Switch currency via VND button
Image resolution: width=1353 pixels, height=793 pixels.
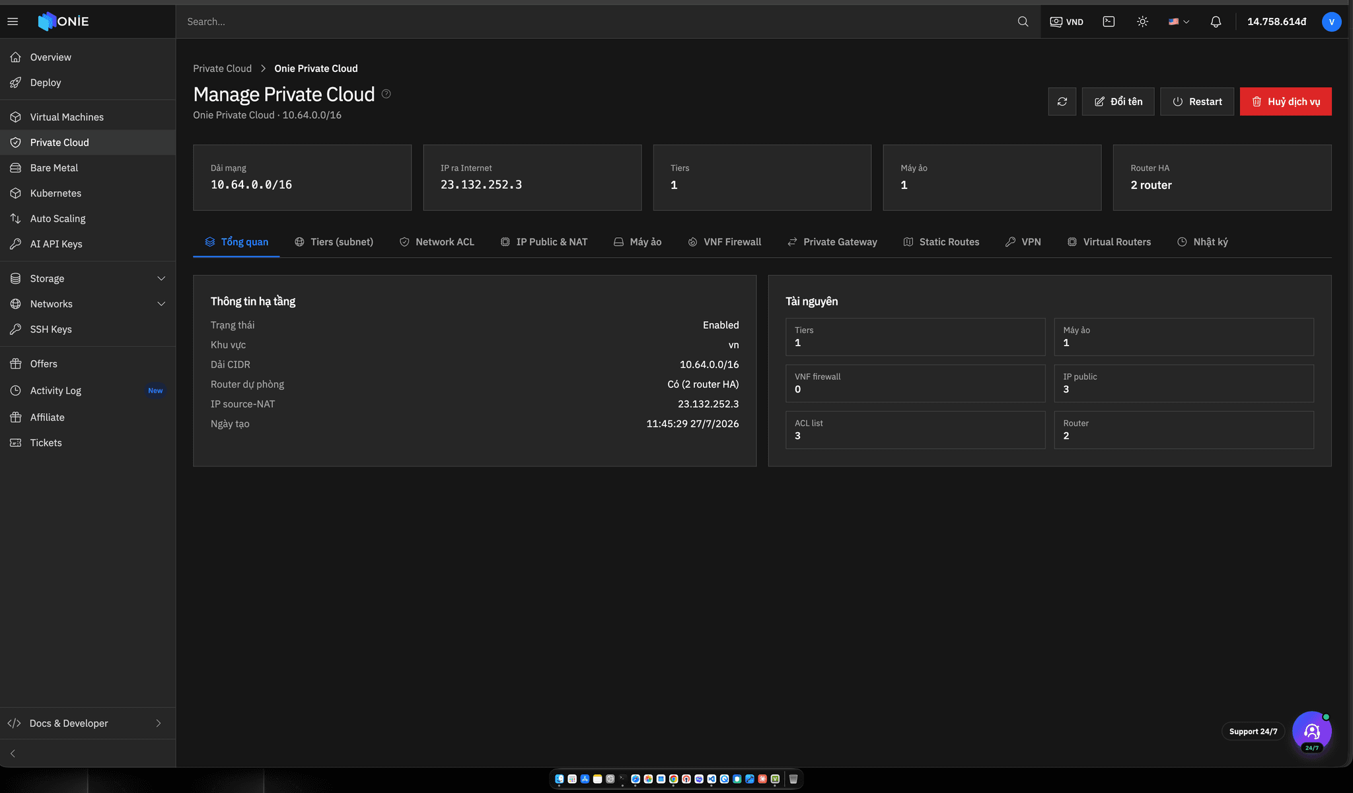(x=1067, y=22)
